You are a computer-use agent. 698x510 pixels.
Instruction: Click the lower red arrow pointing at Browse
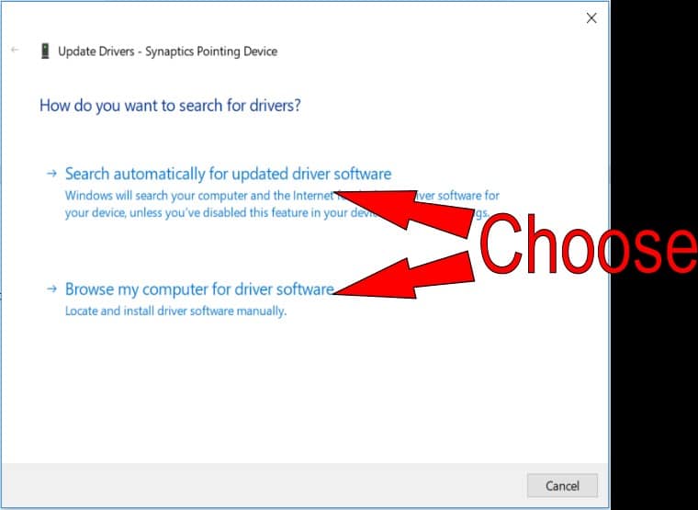pyautogui.click(x=404, y=274)
